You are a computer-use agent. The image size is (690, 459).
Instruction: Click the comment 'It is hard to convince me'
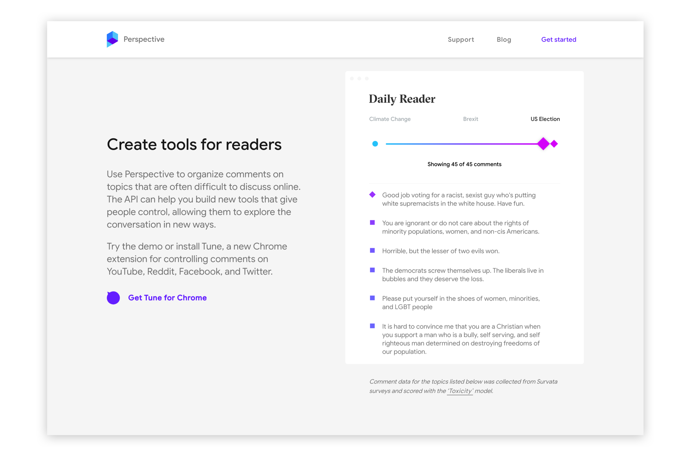point(461,339)
